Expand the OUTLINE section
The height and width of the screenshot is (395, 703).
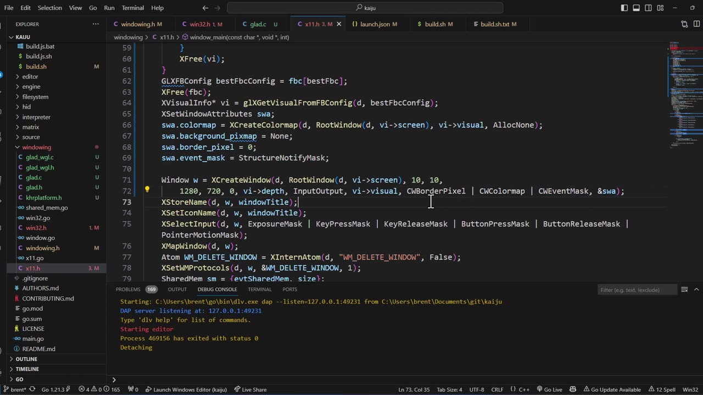pyautogui.click(x=26, y=359)
